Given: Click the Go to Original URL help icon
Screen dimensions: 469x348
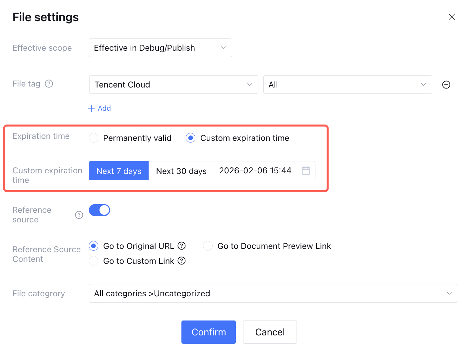Looking at the screenshot, I should [x=182, y=246].
